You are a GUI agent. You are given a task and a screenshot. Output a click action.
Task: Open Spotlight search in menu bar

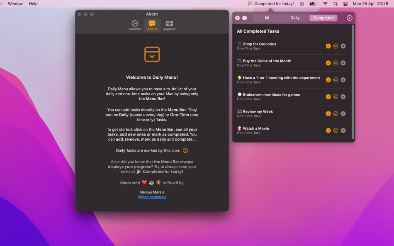coord(336,4)
